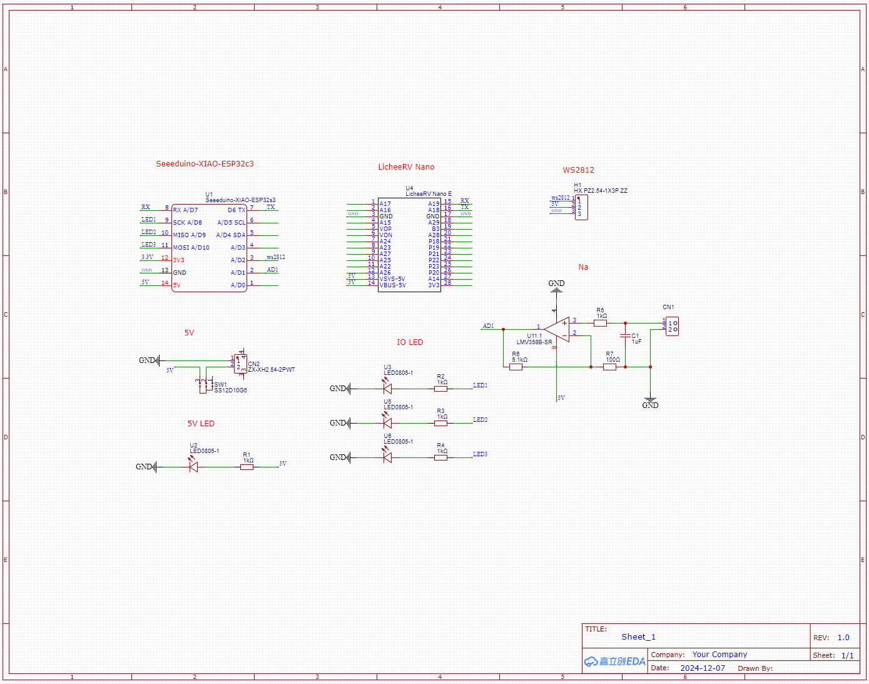Click the 'LicheeRV Nano' red heading

click(x=406, y=167)
